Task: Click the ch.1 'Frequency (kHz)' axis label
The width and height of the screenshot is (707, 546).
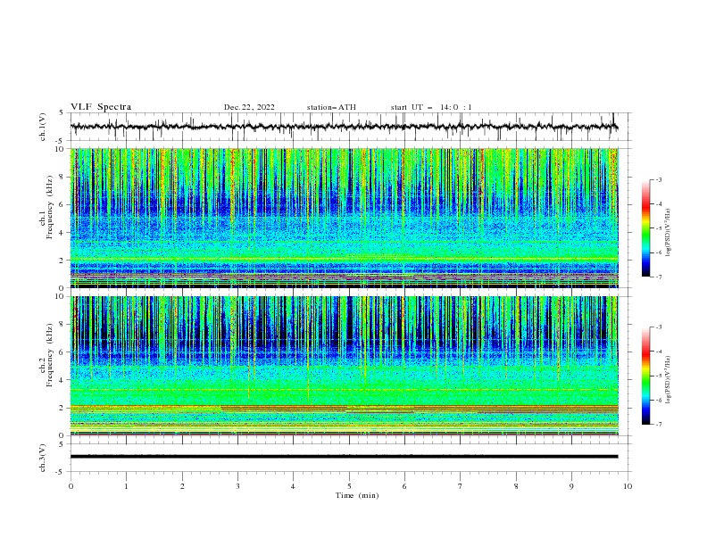Action: pyautogui.click(x=50, y=208)
